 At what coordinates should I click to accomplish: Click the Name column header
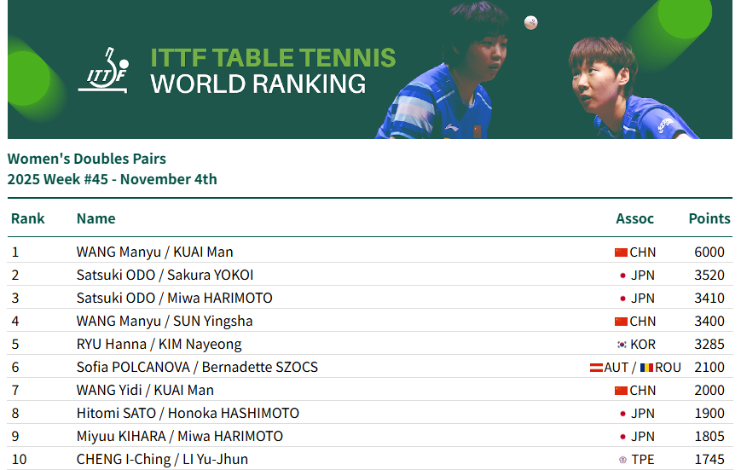[x=96, y=218]
